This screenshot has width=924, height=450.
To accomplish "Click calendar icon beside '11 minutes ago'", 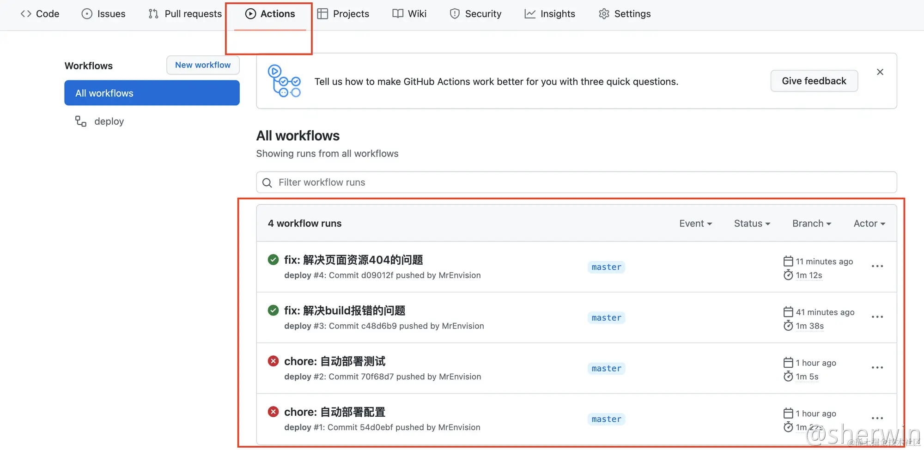I will [x=788, y=261].
